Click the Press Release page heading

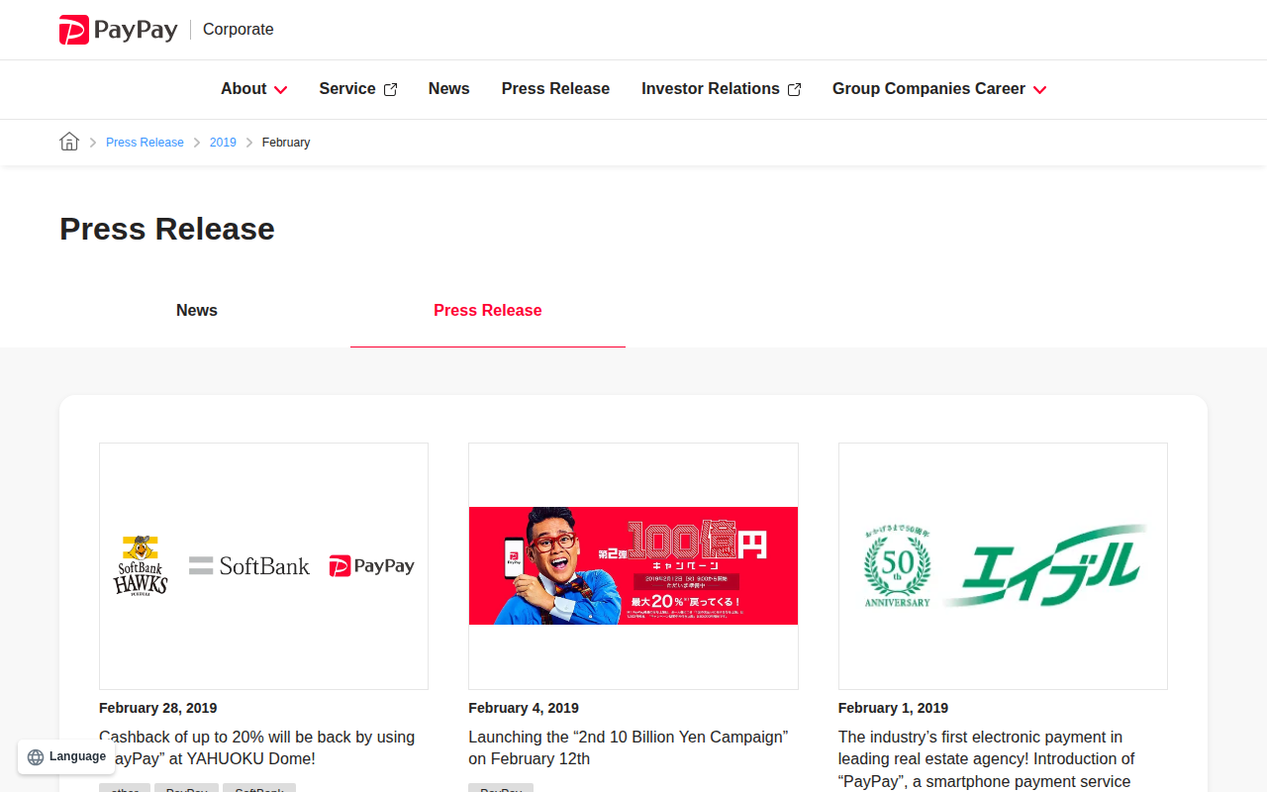[x=167, y=229]
